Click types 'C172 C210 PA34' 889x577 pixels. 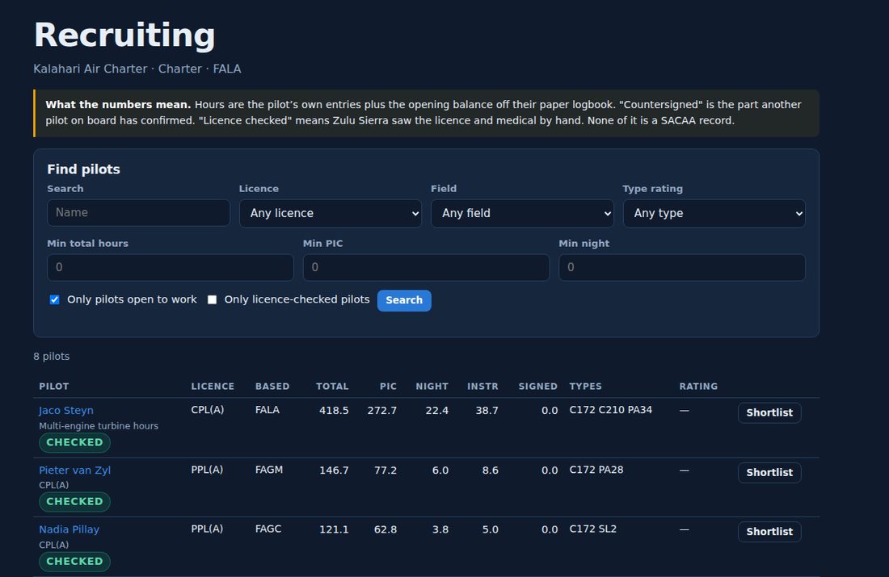pos(611,410)
